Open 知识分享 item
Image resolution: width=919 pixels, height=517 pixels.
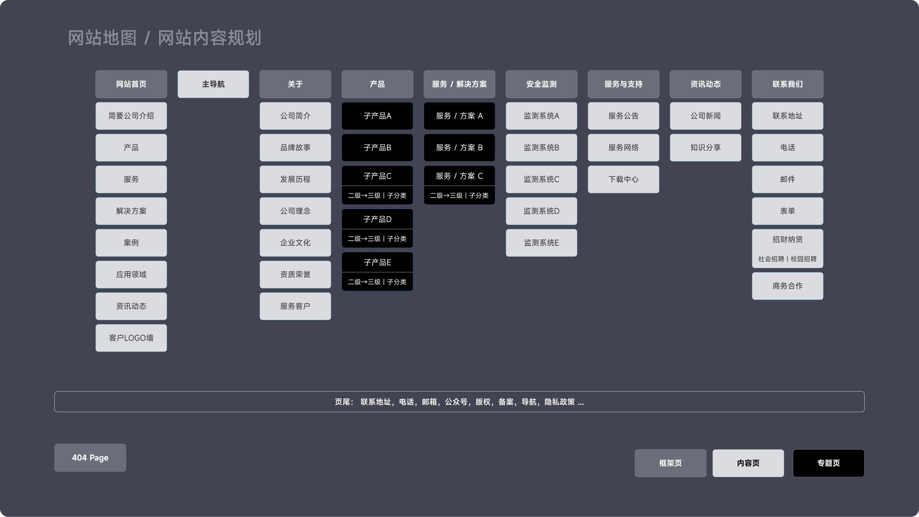[705, 148]
